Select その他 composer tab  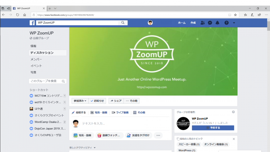coord(139,112)
